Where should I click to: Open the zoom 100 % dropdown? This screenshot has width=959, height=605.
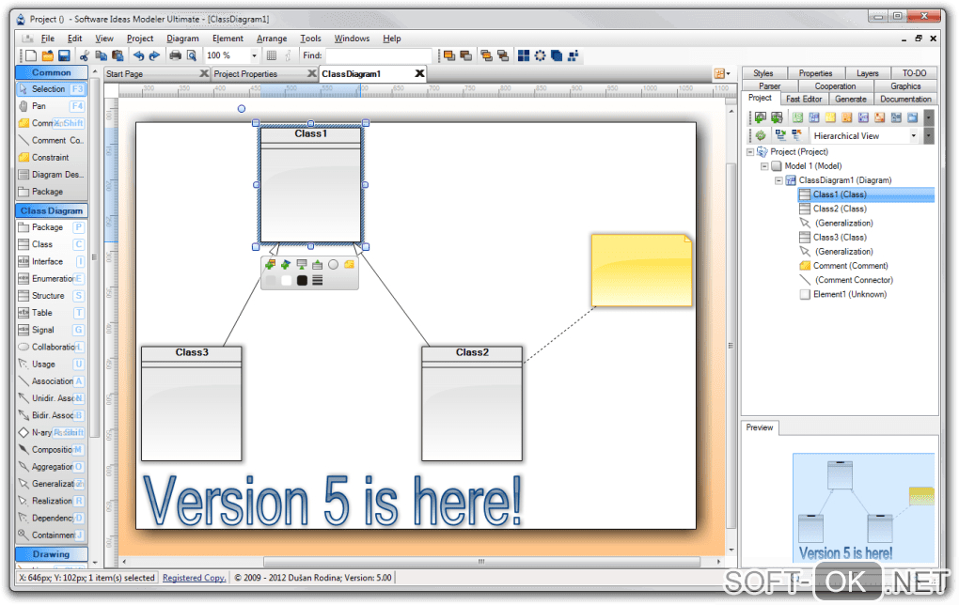coord(255,55)
